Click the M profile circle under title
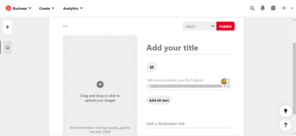This screenshot has width=296, height=136. (152, 67)
